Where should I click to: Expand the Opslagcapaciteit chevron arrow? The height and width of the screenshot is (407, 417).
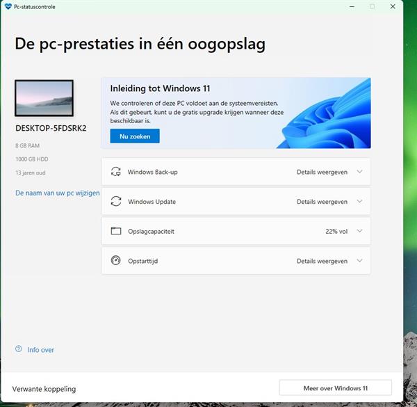pos(359,231)
